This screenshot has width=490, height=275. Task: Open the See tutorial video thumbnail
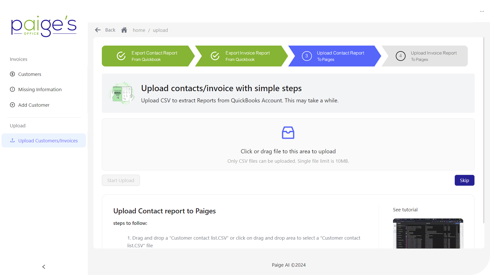click(x=428, y=233)
